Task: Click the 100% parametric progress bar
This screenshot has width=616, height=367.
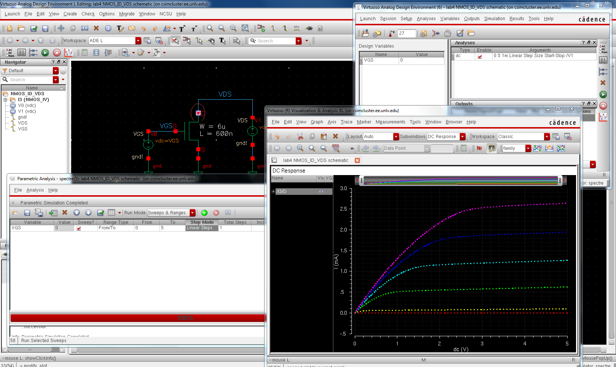Action: pyautogui.click(x=137, y=318)
